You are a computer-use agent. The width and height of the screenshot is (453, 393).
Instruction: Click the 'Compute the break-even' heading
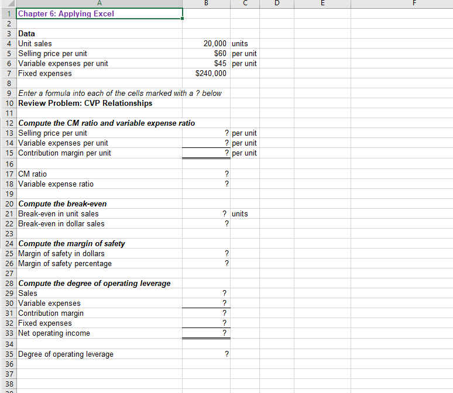coord(99,204)
